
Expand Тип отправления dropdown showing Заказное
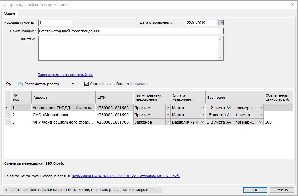pyautogui.click(x=168, y=122)
